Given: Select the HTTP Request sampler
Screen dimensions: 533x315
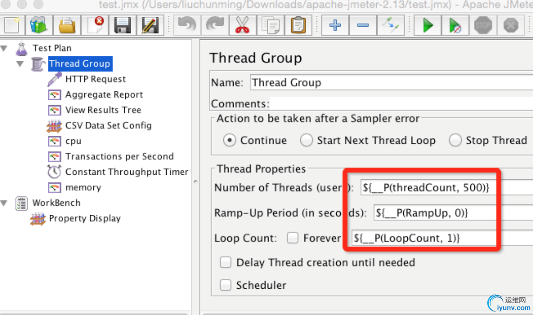Looking at the screenshot, I should (95, 79).
